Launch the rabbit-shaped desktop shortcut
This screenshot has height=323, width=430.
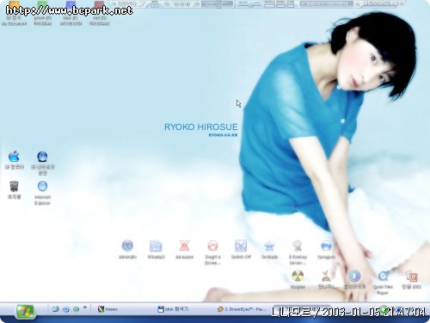click(326, 276)
